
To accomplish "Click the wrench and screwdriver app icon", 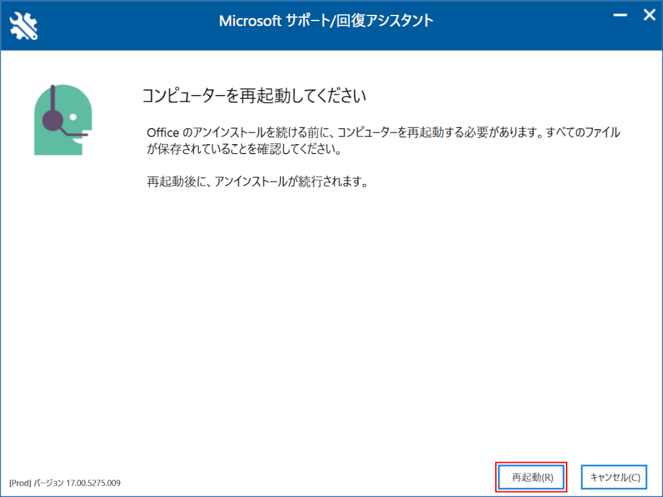I will [x=24, y=25].
